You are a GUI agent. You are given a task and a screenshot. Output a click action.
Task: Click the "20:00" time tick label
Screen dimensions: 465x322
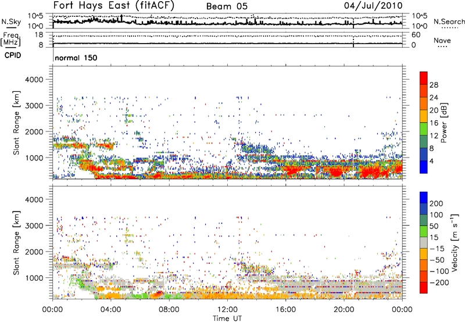click(x=344, y=310)
